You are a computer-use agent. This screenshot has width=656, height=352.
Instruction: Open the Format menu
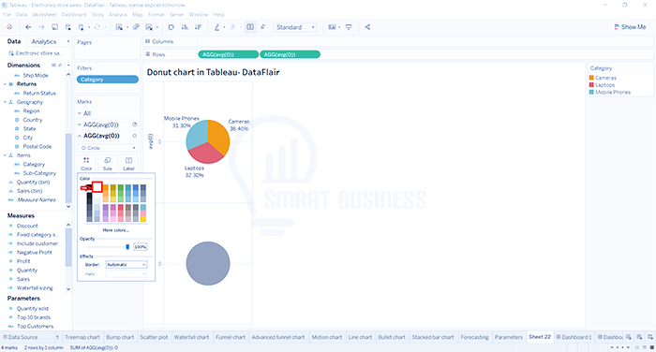tap(157, 14)
